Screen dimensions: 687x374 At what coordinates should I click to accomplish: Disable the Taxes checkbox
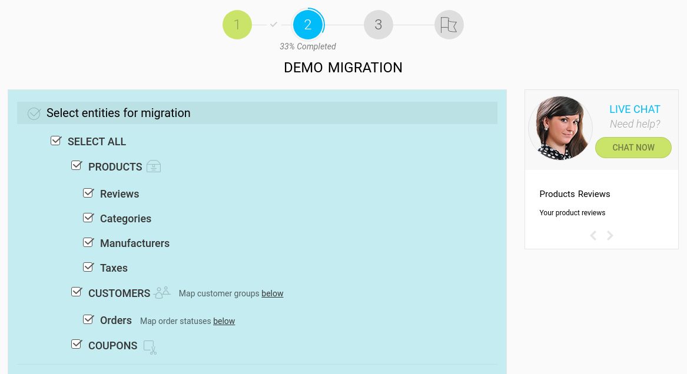click(x=88, y=267)
